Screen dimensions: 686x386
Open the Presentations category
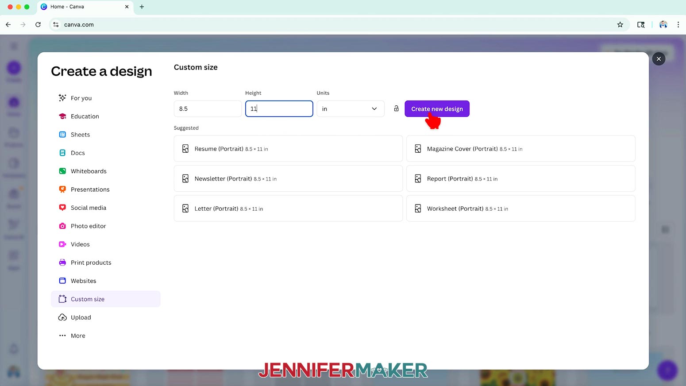(x=105, y=189)
